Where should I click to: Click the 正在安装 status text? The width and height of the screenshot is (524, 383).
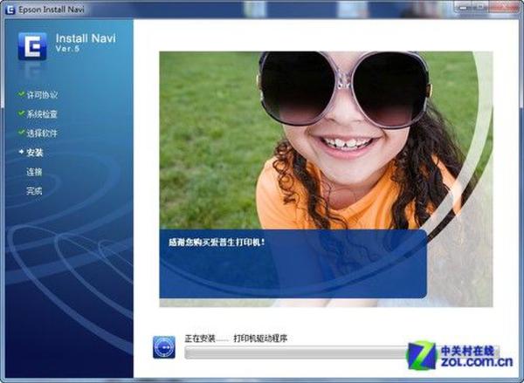tap(200, 339)
